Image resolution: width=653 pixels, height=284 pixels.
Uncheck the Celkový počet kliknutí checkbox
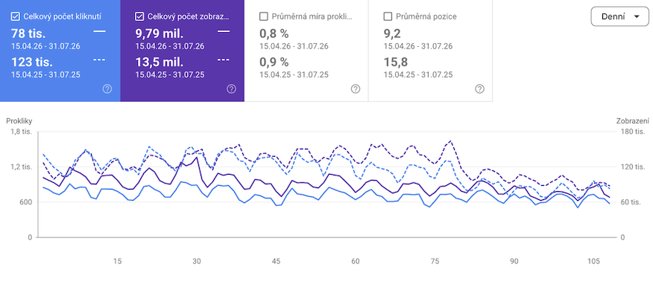click(15, 16)
